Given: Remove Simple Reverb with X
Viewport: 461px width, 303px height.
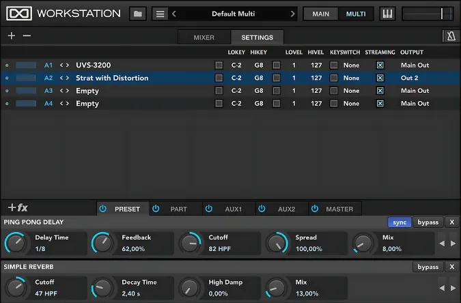Looking at the screenshot, I should pyautogui.click(x=452, y=267).
